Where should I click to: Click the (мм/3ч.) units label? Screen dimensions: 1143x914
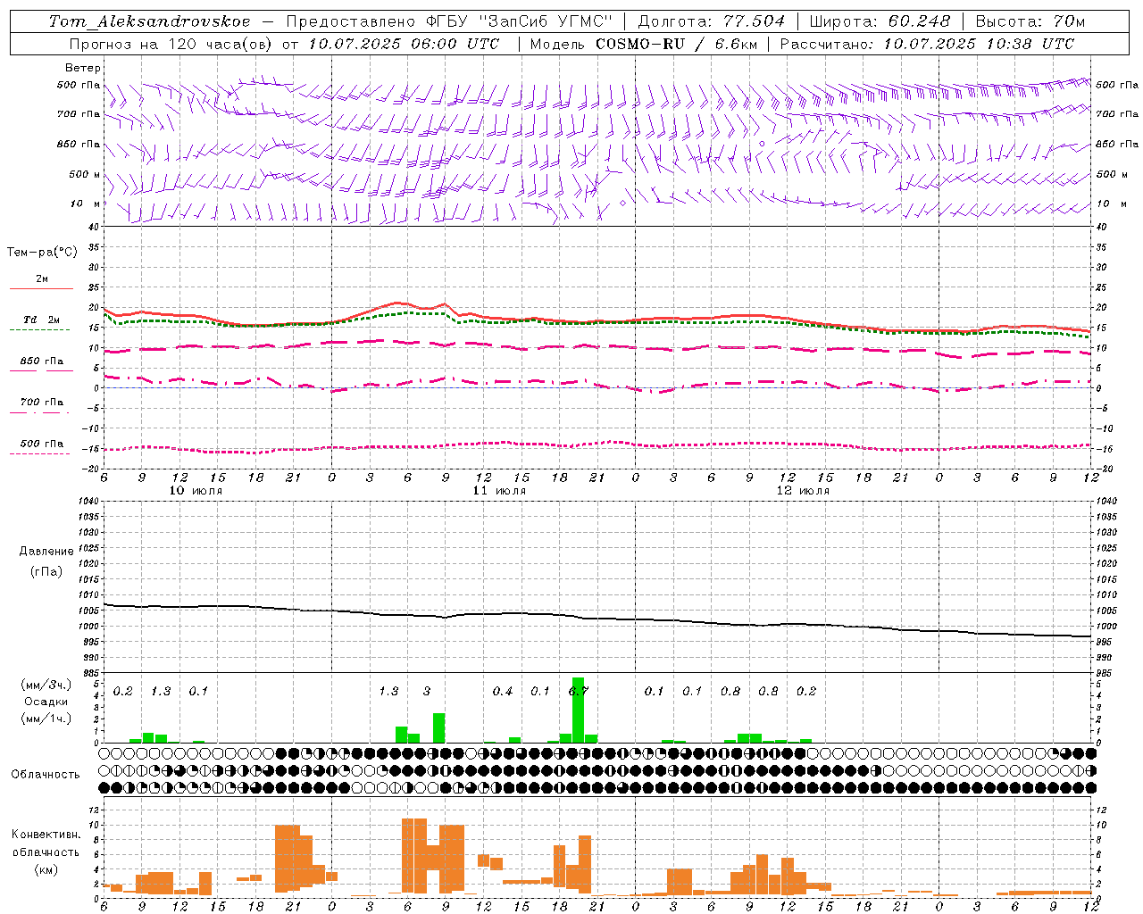click(45, 685)
